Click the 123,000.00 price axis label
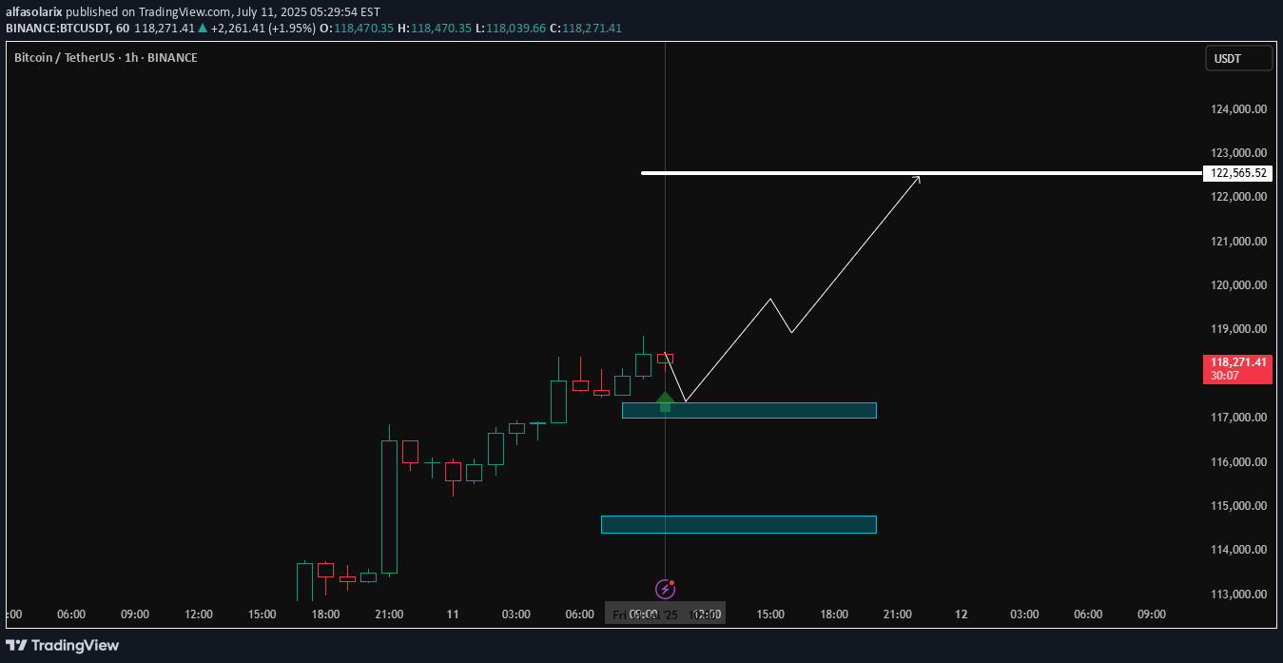This screenshot has height=663, width=1283. pos(1238,153)
